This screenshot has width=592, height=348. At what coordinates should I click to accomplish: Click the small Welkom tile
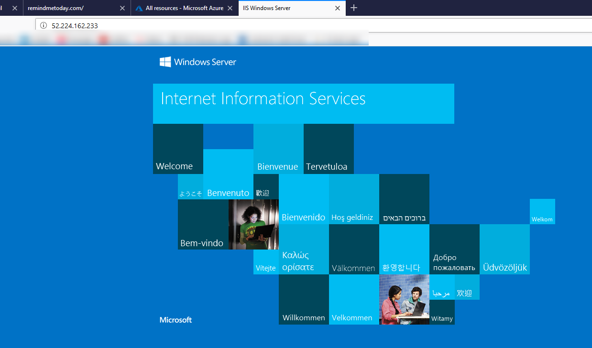tap(542, 211)
